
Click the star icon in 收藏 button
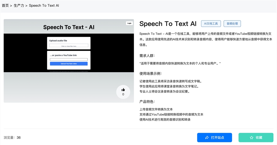(x=252, y=138)
